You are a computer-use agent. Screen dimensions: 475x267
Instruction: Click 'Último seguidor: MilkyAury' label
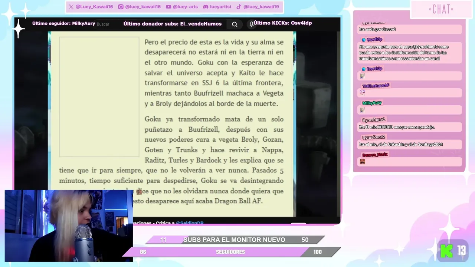pos(63,23)
